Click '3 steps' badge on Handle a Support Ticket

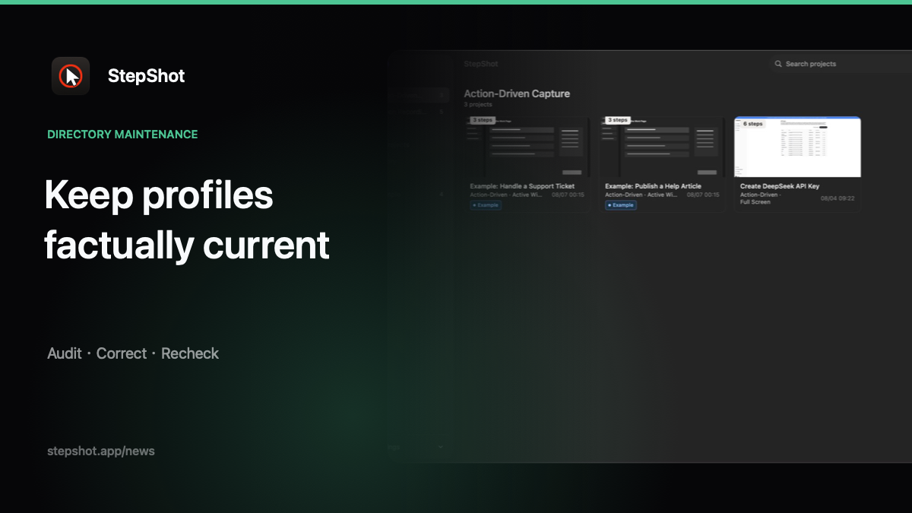[483, 120]
